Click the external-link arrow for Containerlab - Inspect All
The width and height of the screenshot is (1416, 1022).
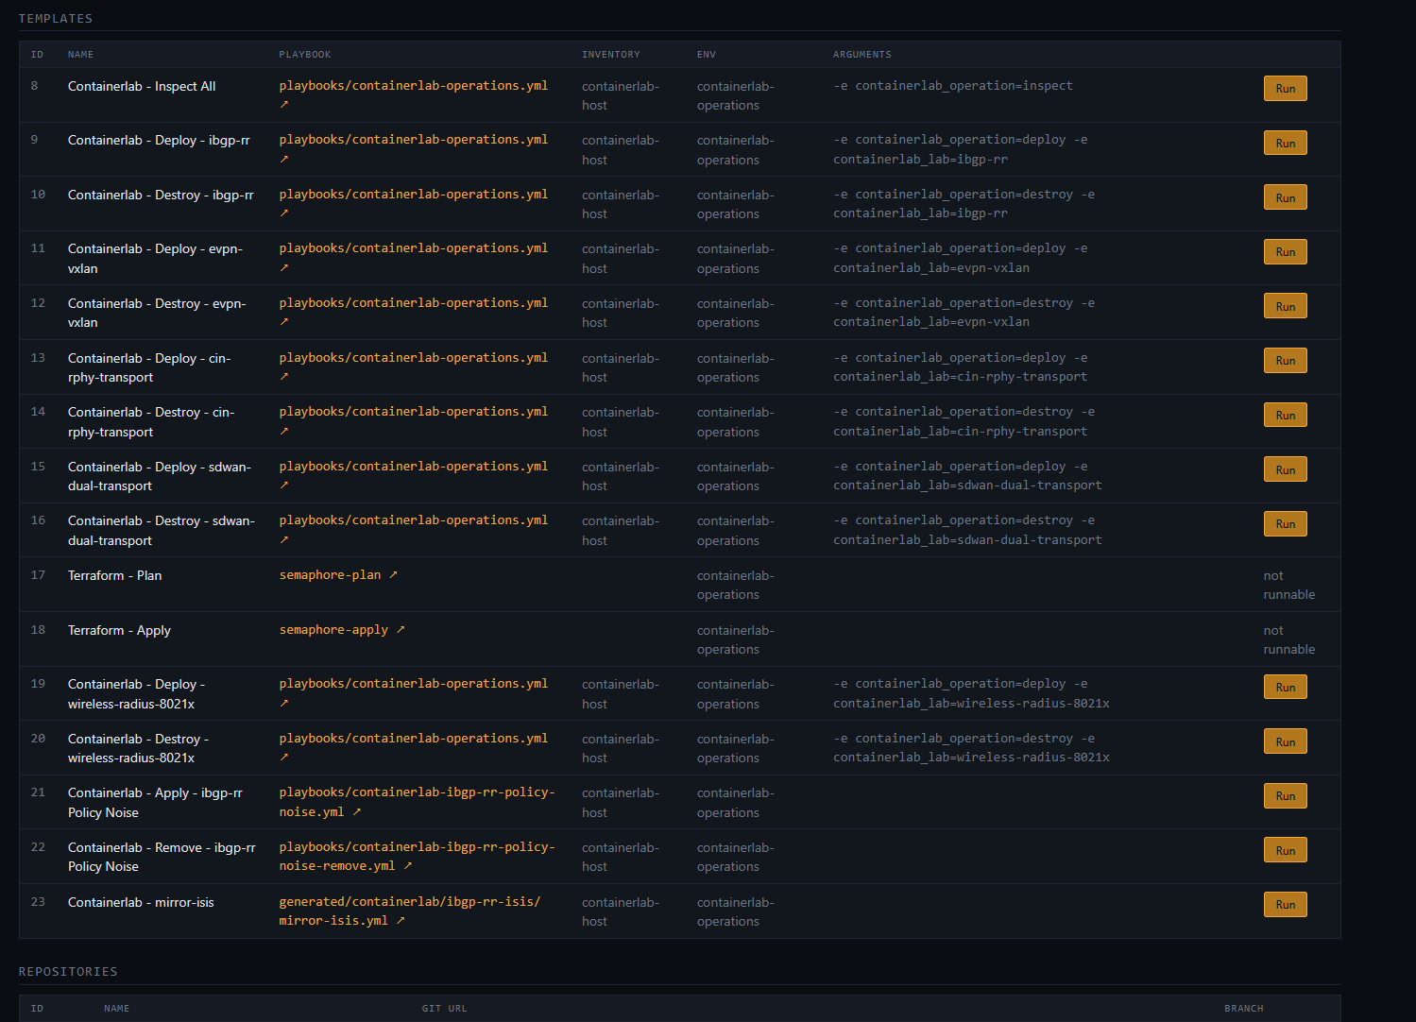click(283, 105)
